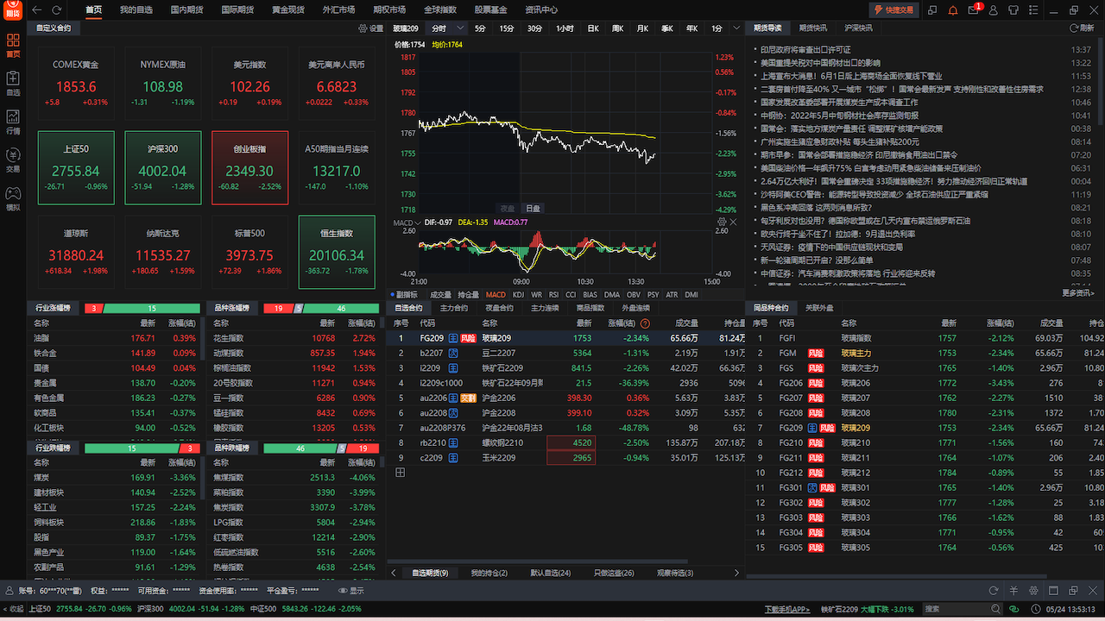The width and height of the screenshot is (1105, 621).
Task: Select the KDJ indicator
Action: coord(518,295)
